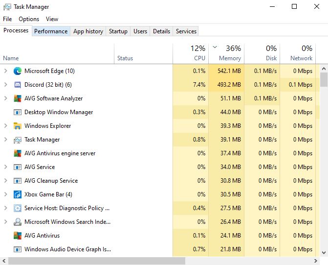Expand the Discord (32 bit) process group
The width and height of the screenshot is (328, 265).
pos(6,85)
